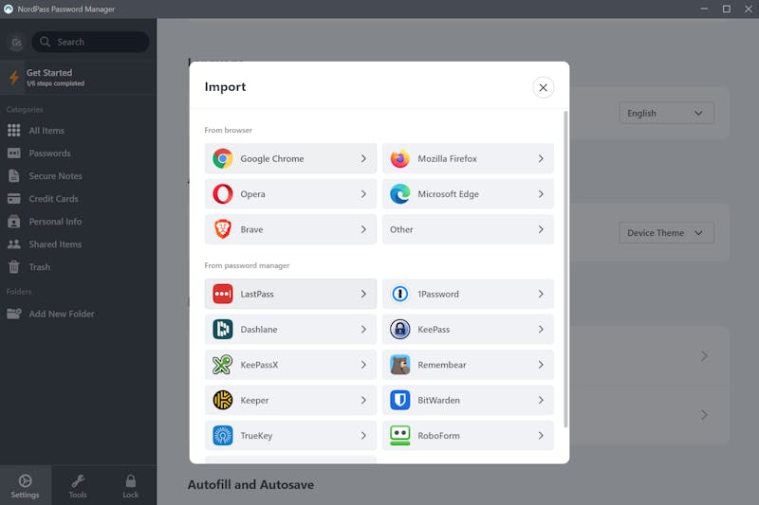
Task: Open Settings in the bottom bar
Action: 26,486
